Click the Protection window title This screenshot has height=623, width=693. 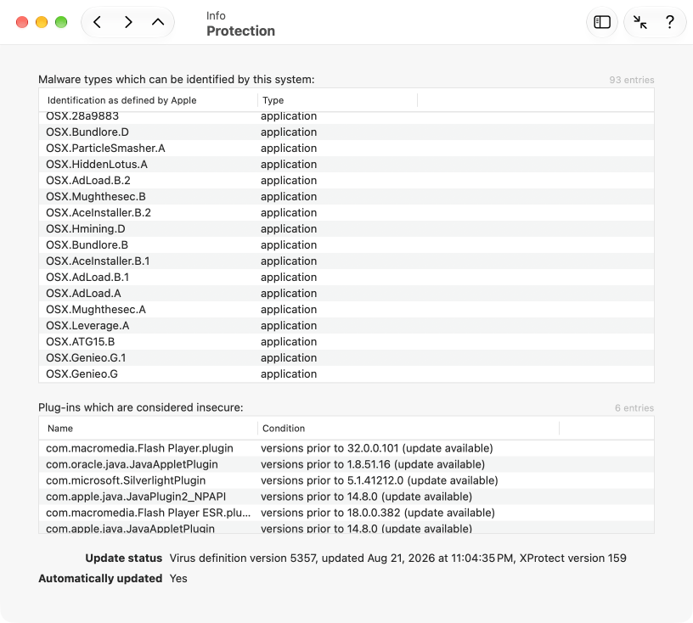pos(241,31)
